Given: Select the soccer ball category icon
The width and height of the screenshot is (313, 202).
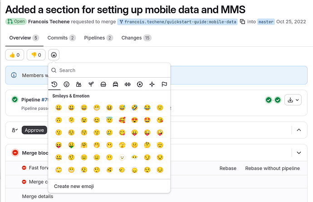Looking at the screenshot, I should [x=140, y=84].
